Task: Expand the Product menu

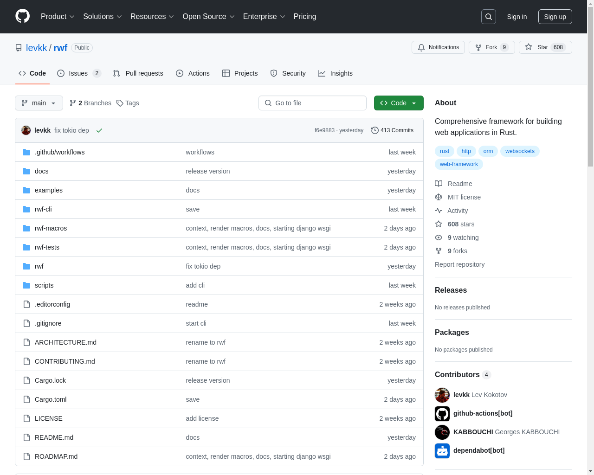Action: click(58, 17)
